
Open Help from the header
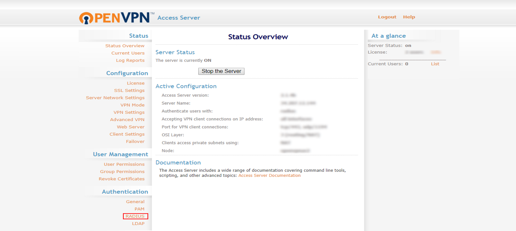(409, 17)
